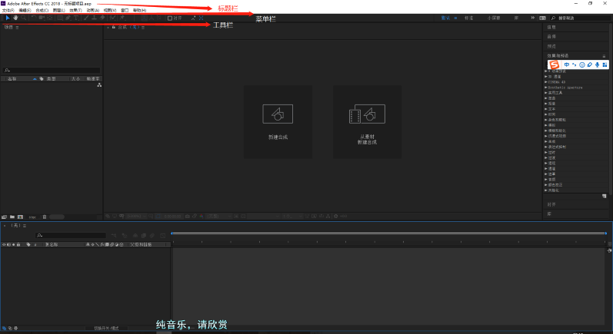Click the Sogou microphone voice input icon
The height and width of the screenshot is (334, 613).
pyautogui.click(x=597, y=64)
